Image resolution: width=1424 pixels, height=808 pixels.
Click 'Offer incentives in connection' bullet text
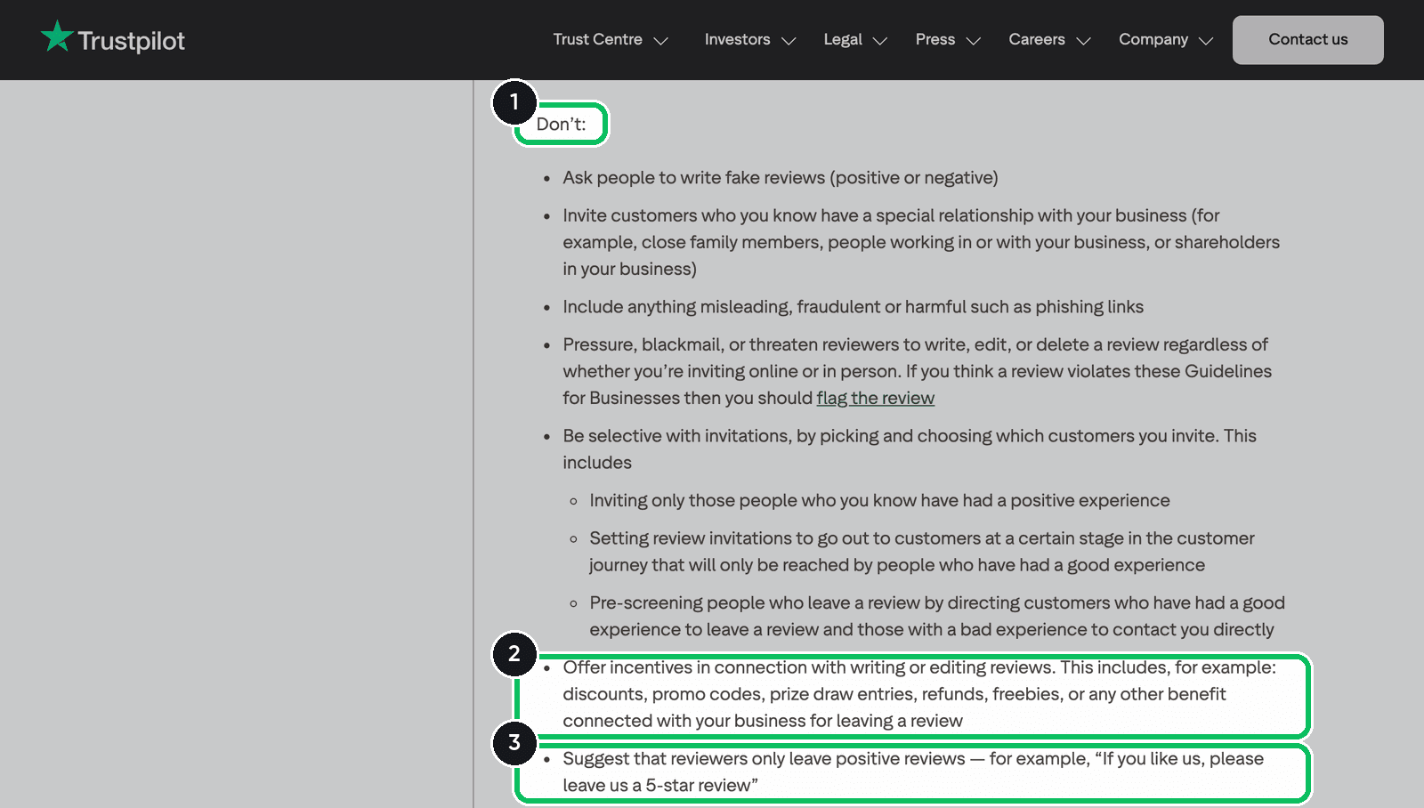(919, 694)
